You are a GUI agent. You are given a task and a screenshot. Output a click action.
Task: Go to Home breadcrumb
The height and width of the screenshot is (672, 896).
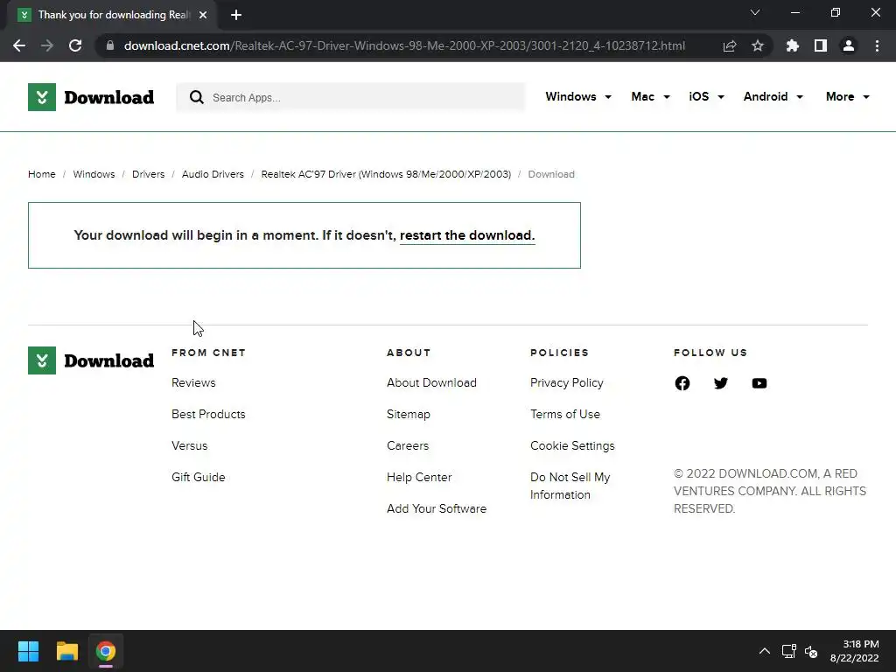(42, 174)
